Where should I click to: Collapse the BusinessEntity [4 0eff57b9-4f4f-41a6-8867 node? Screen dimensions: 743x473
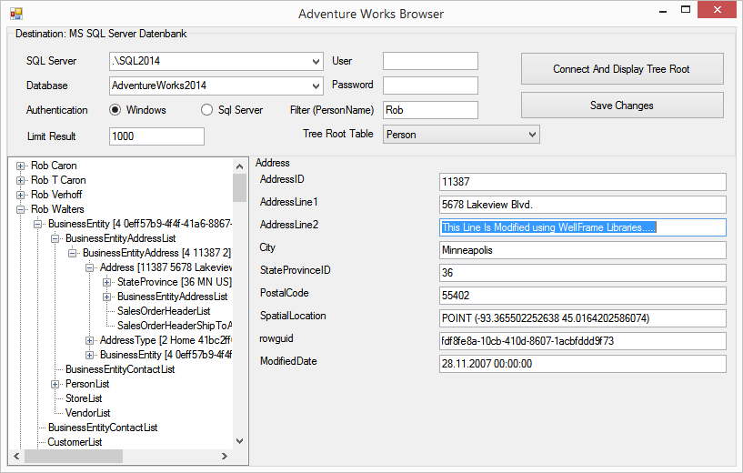[x=37, y=224]
